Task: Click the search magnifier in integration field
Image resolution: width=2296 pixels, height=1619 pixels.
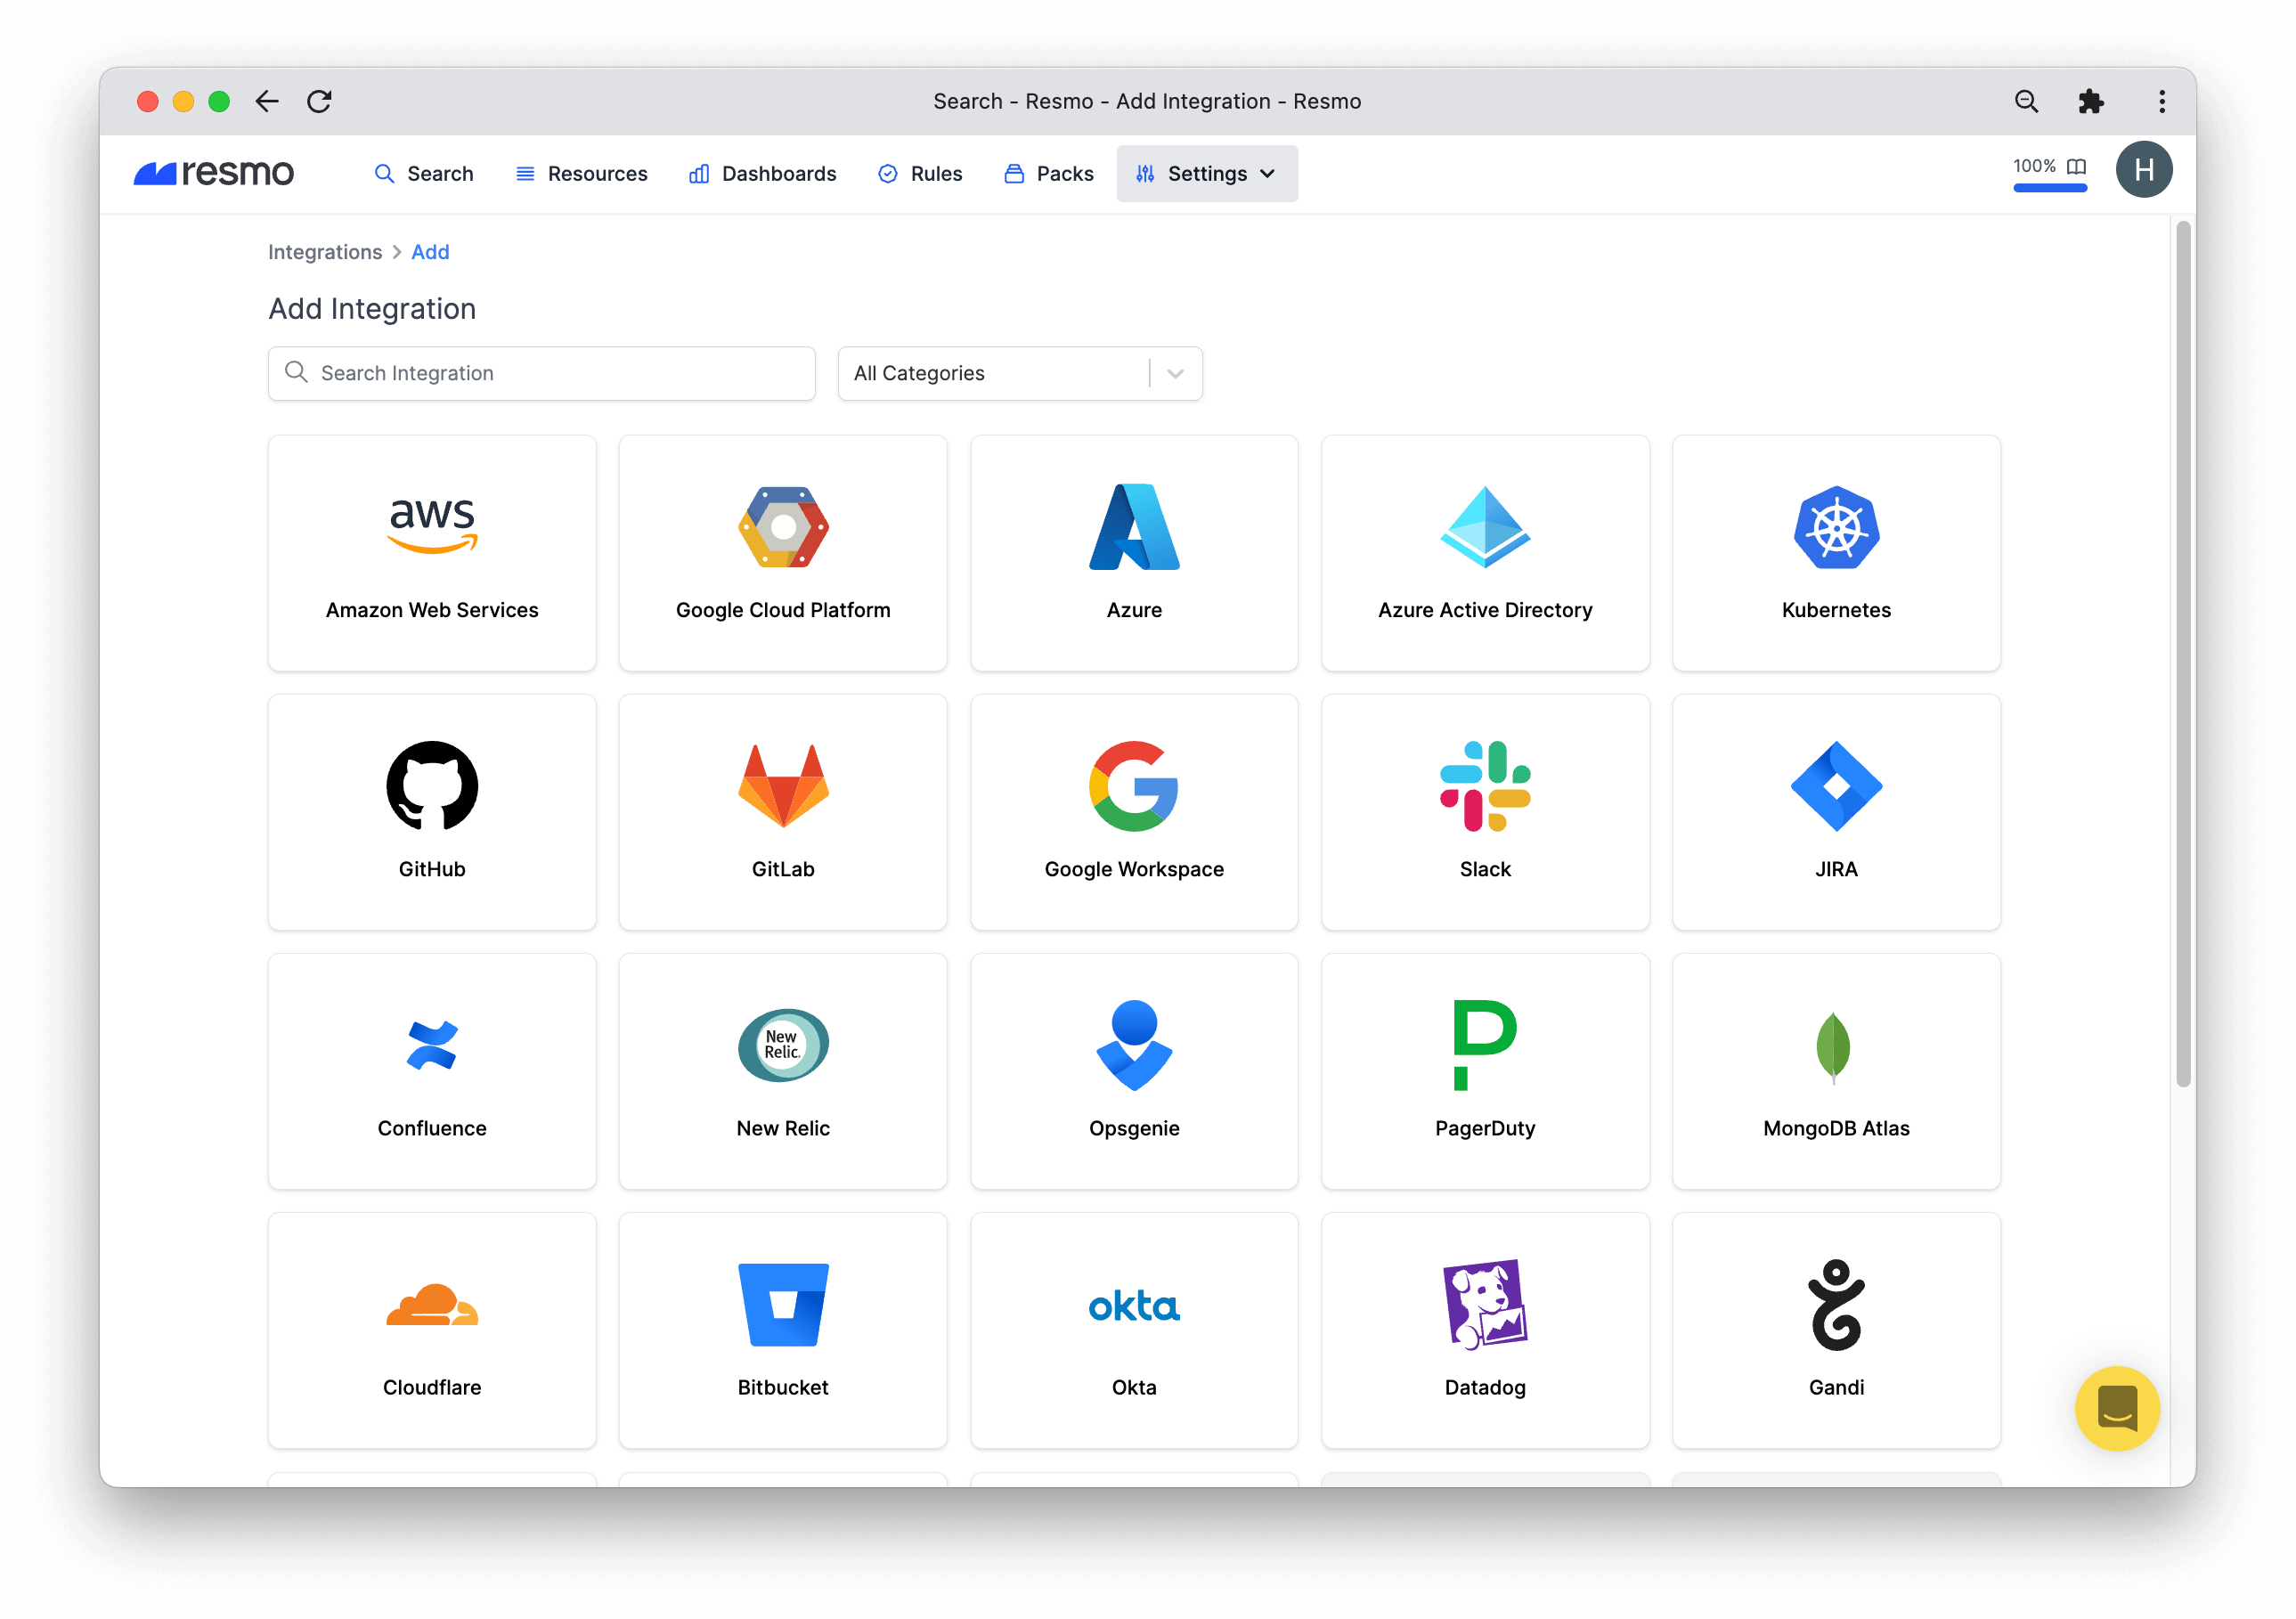Action: click(296, 372)
